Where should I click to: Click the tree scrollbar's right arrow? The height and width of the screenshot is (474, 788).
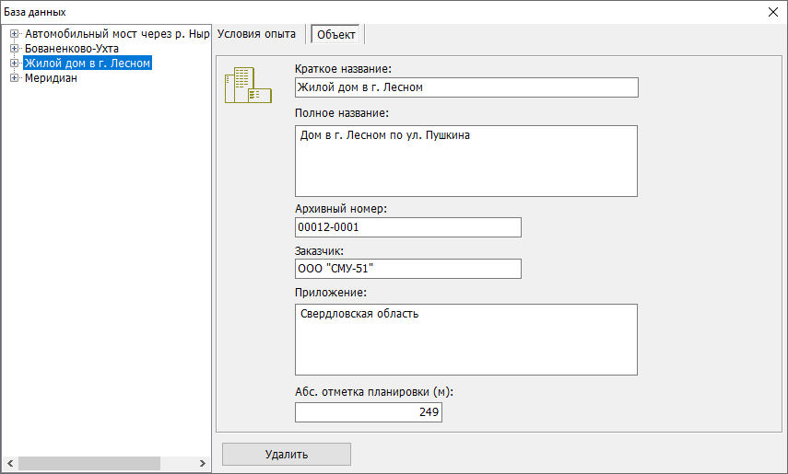[x=202, y=463]
